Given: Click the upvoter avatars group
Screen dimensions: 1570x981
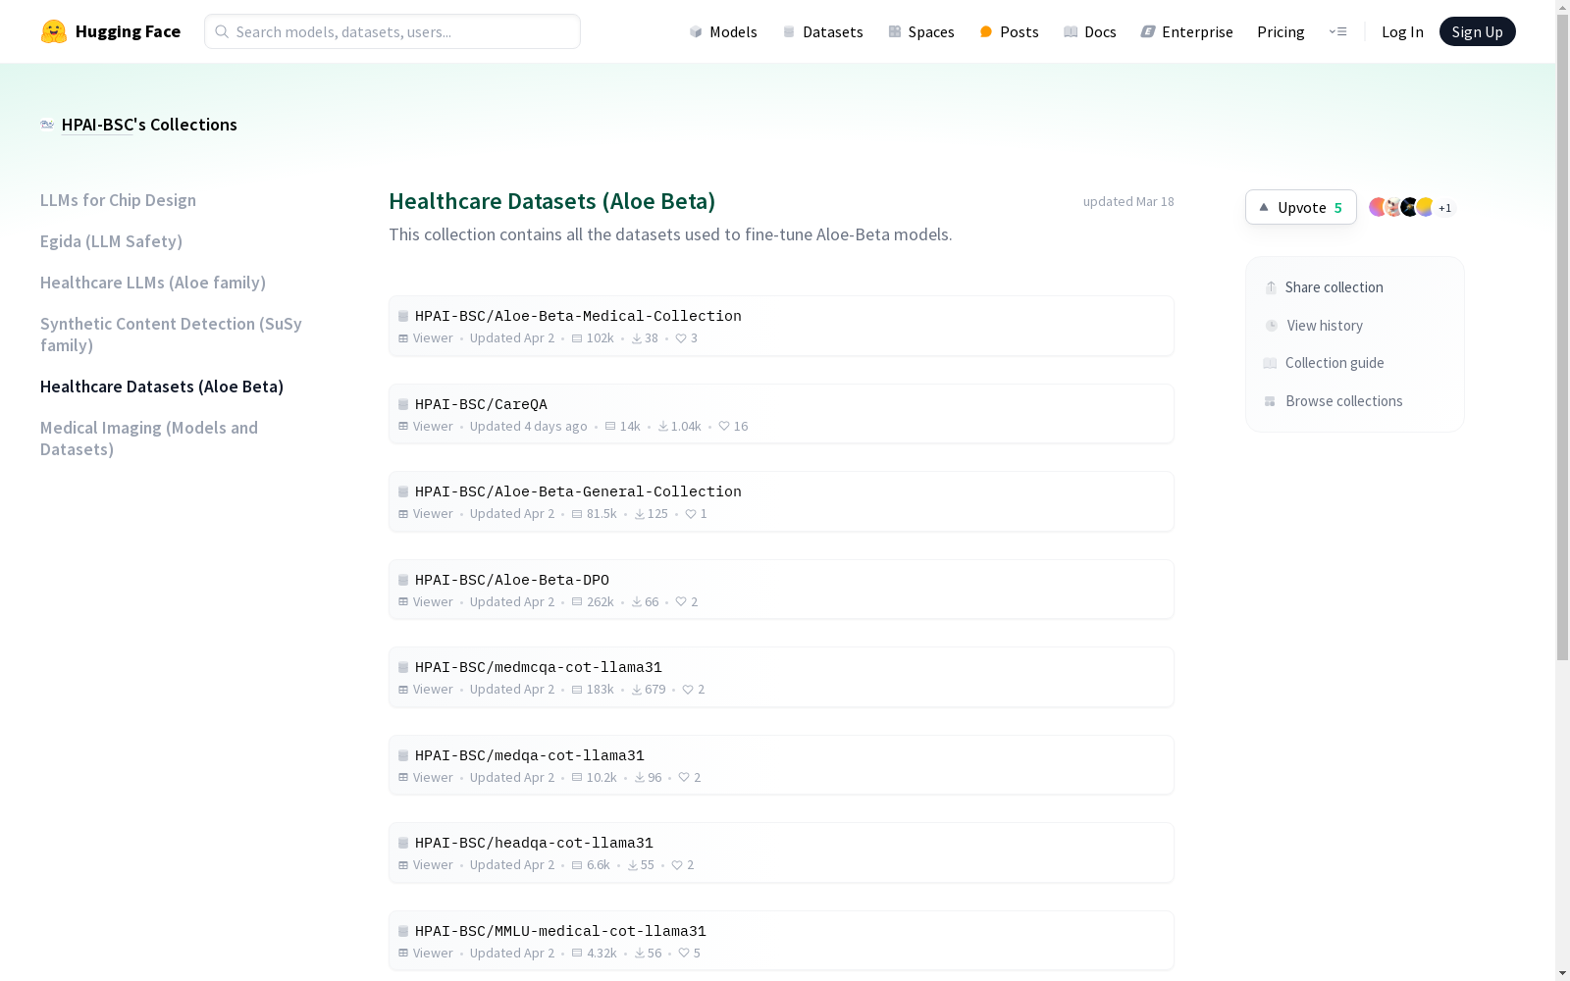Looking at the screenshot, I should pyautogui.click(x=1402, y=207).
